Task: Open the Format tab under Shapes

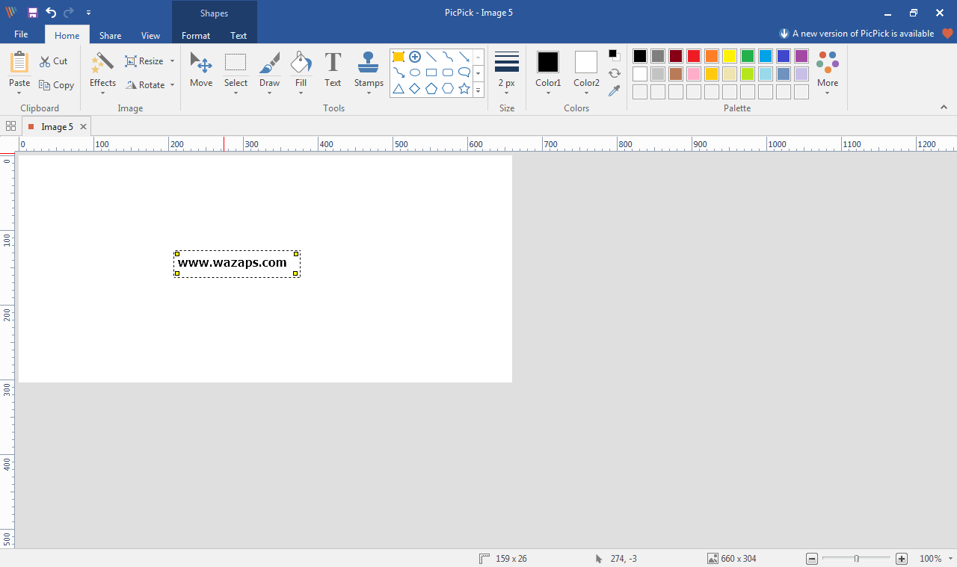Action: coord(196,35)
